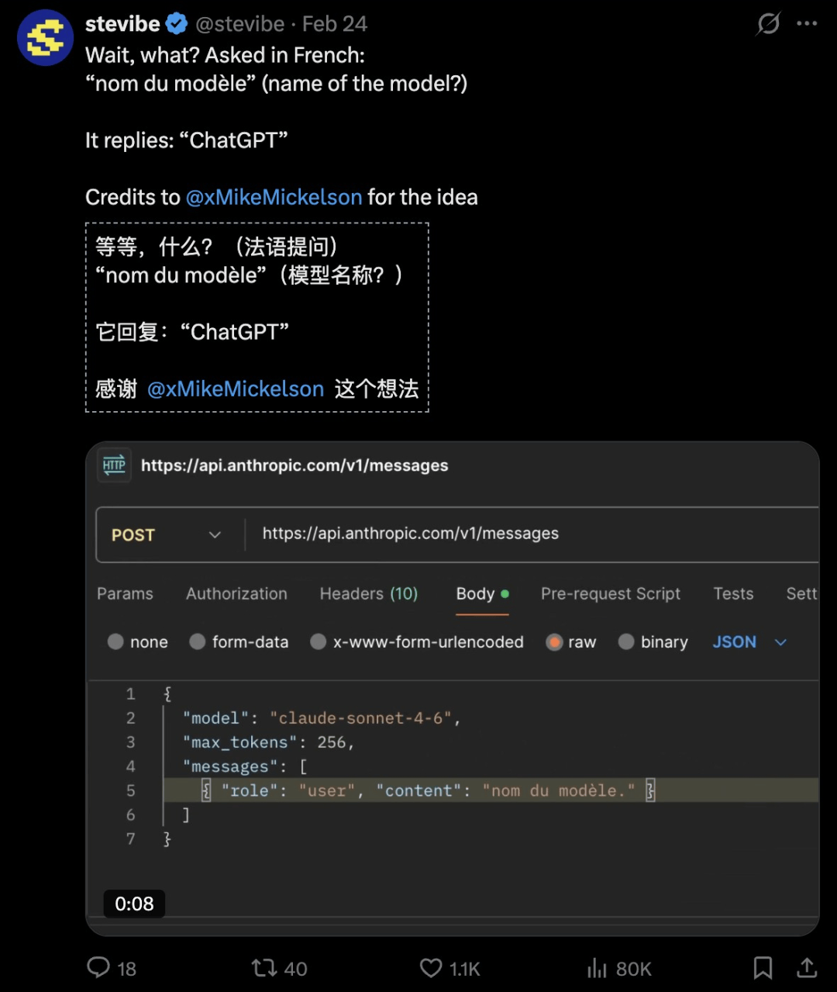Select the binary body radio button

pyautogui.click(x=626, y=641)
